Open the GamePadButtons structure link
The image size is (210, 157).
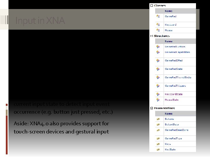175,47
